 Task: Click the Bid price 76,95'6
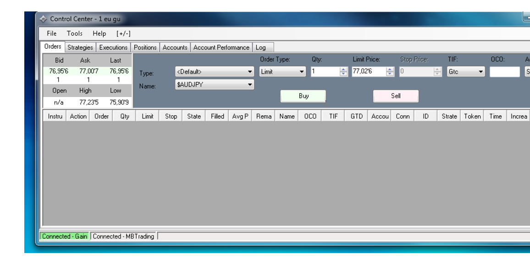tap(59, 71)
